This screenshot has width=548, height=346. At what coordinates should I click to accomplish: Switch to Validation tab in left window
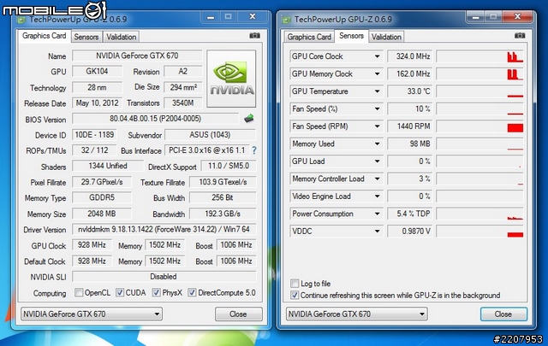pyautogui.click(x=122, y=37)
